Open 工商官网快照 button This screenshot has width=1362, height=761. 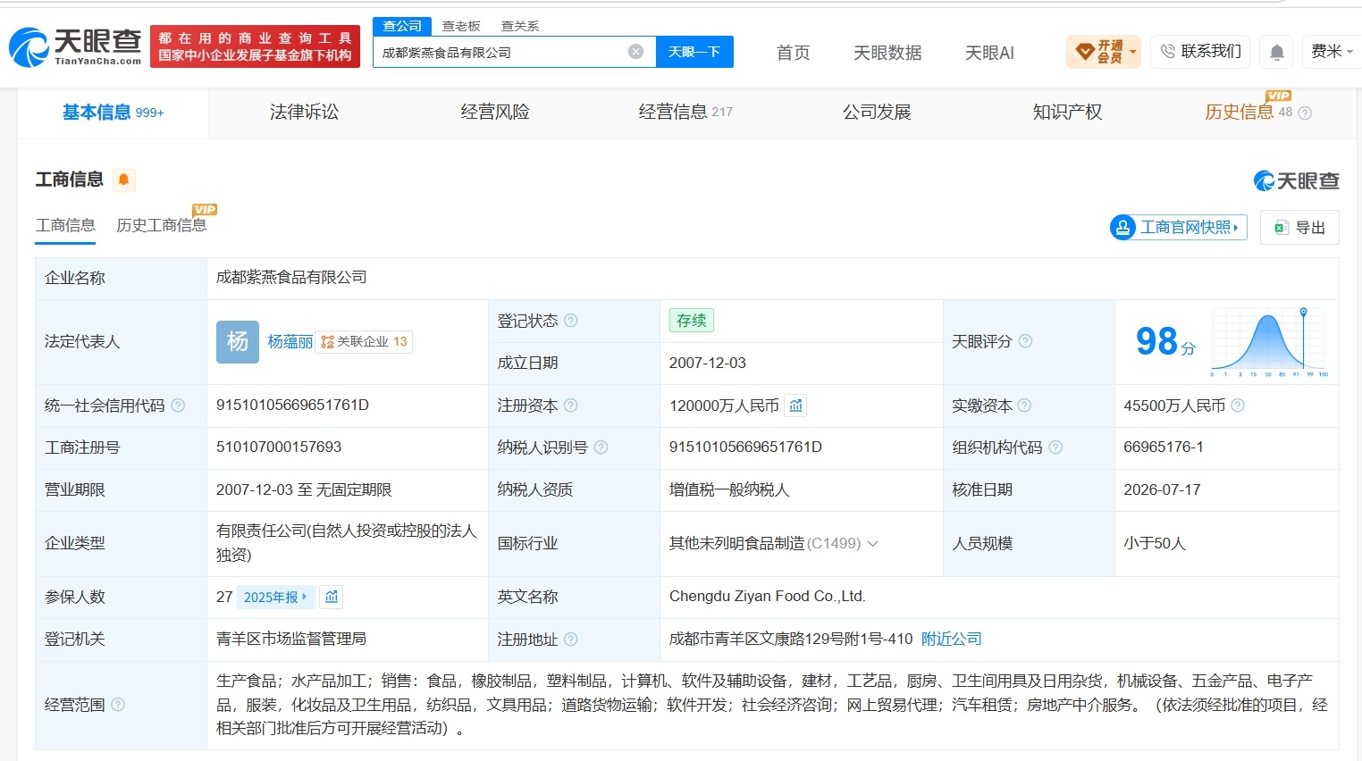point(1178,227)
